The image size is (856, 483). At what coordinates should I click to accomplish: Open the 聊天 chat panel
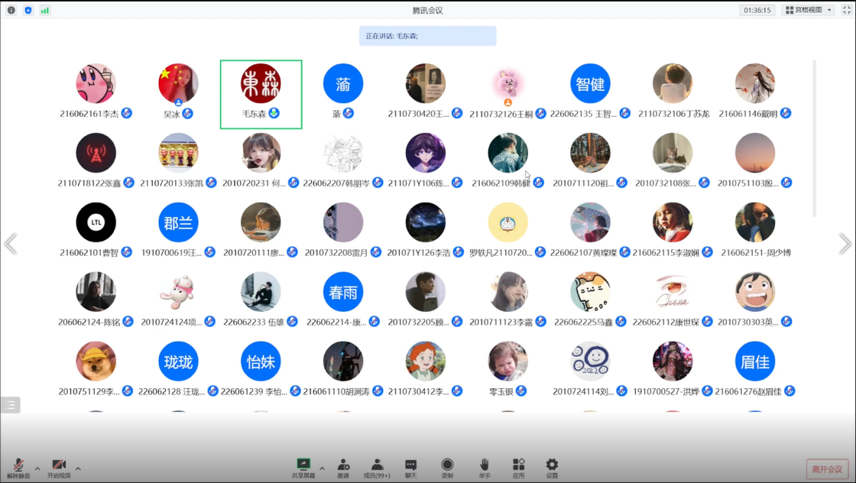point(410,468)
